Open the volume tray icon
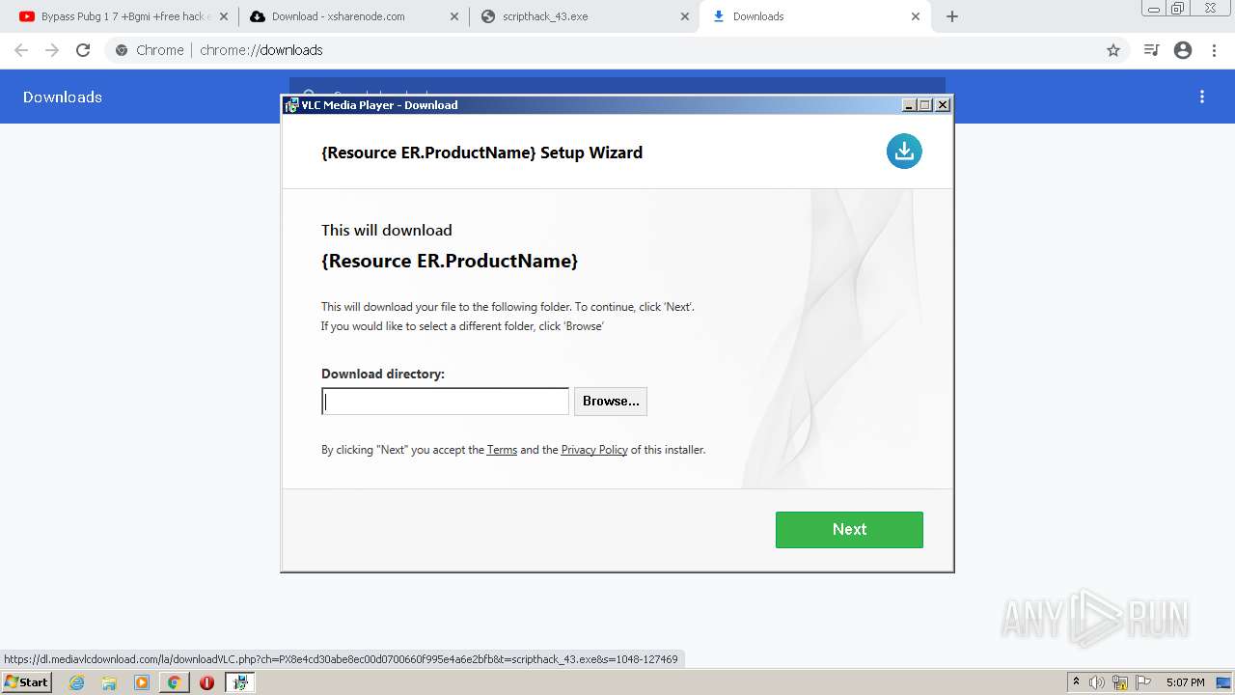 1097,682
